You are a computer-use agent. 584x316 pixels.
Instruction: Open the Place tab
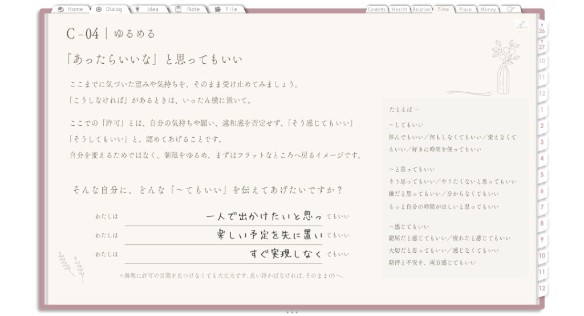coord(465,9)
